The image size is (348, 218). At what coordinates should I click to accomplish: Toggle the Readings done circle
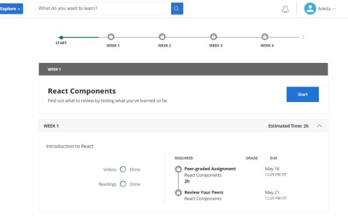point(123,184)
